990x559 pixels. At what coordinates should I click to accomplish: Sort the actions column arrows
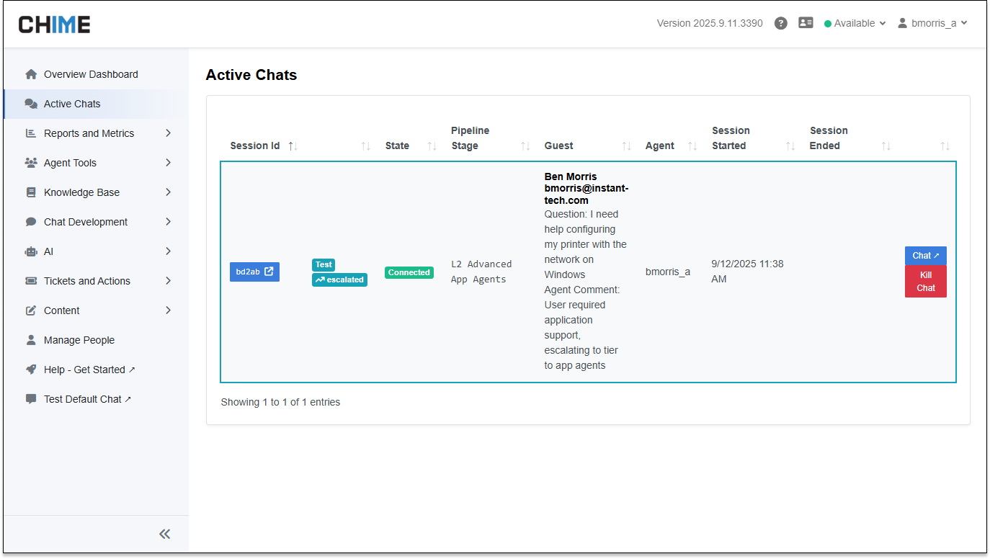pyautogui.click(x=945, y=146)
